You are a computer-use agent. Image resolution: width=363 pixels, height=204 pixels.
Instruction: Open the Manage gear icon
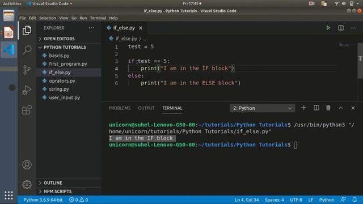(27, 185)
